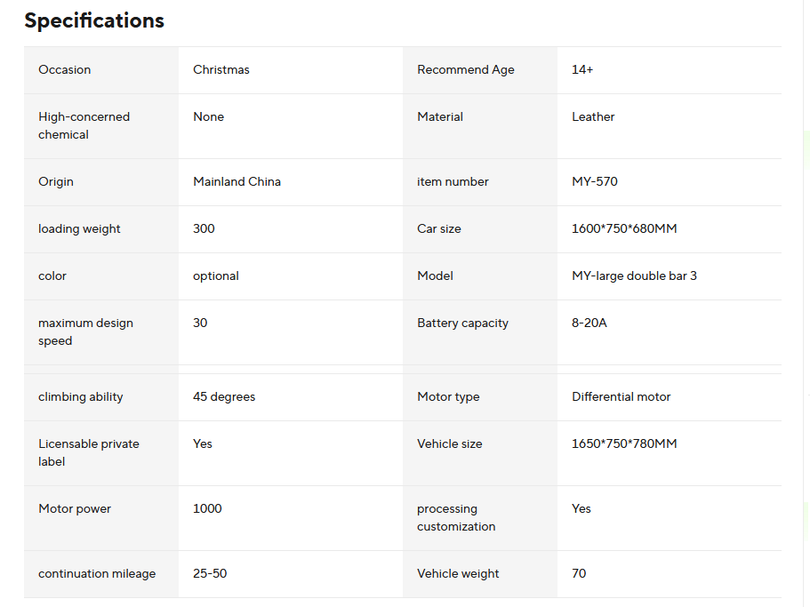This screenshot has height=607, width=810.
Task: Select the Occasion label cell
Action: (x=65, y=70)
